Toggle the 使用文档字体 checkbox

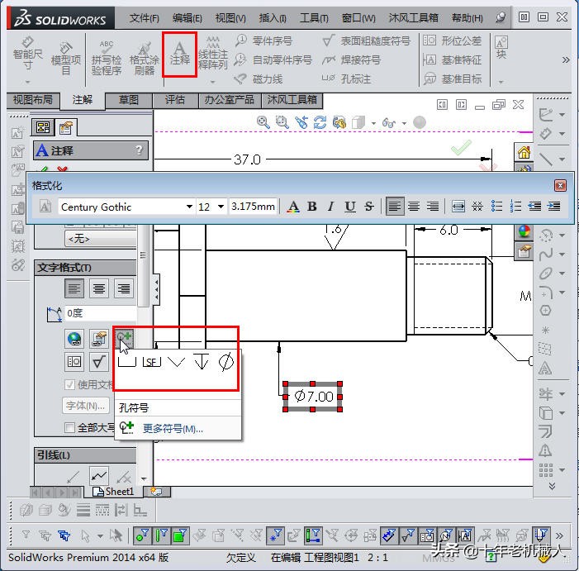69,385
